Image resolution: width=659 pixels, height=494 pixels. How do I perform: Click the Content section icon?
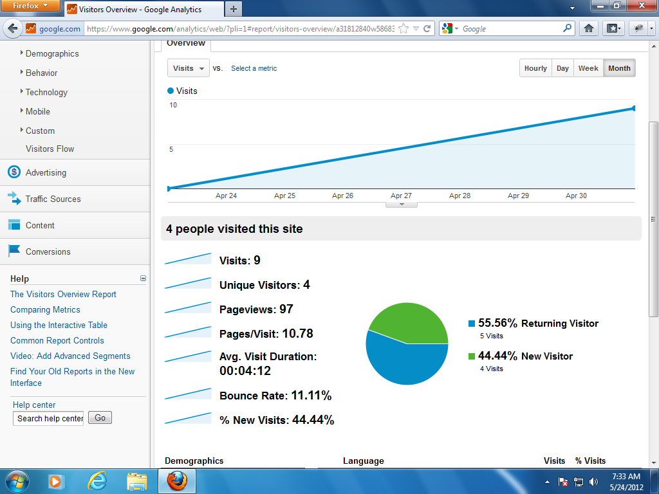click(14, 225)
